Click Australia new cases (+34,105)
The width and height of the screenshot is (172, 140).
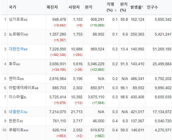59,70
